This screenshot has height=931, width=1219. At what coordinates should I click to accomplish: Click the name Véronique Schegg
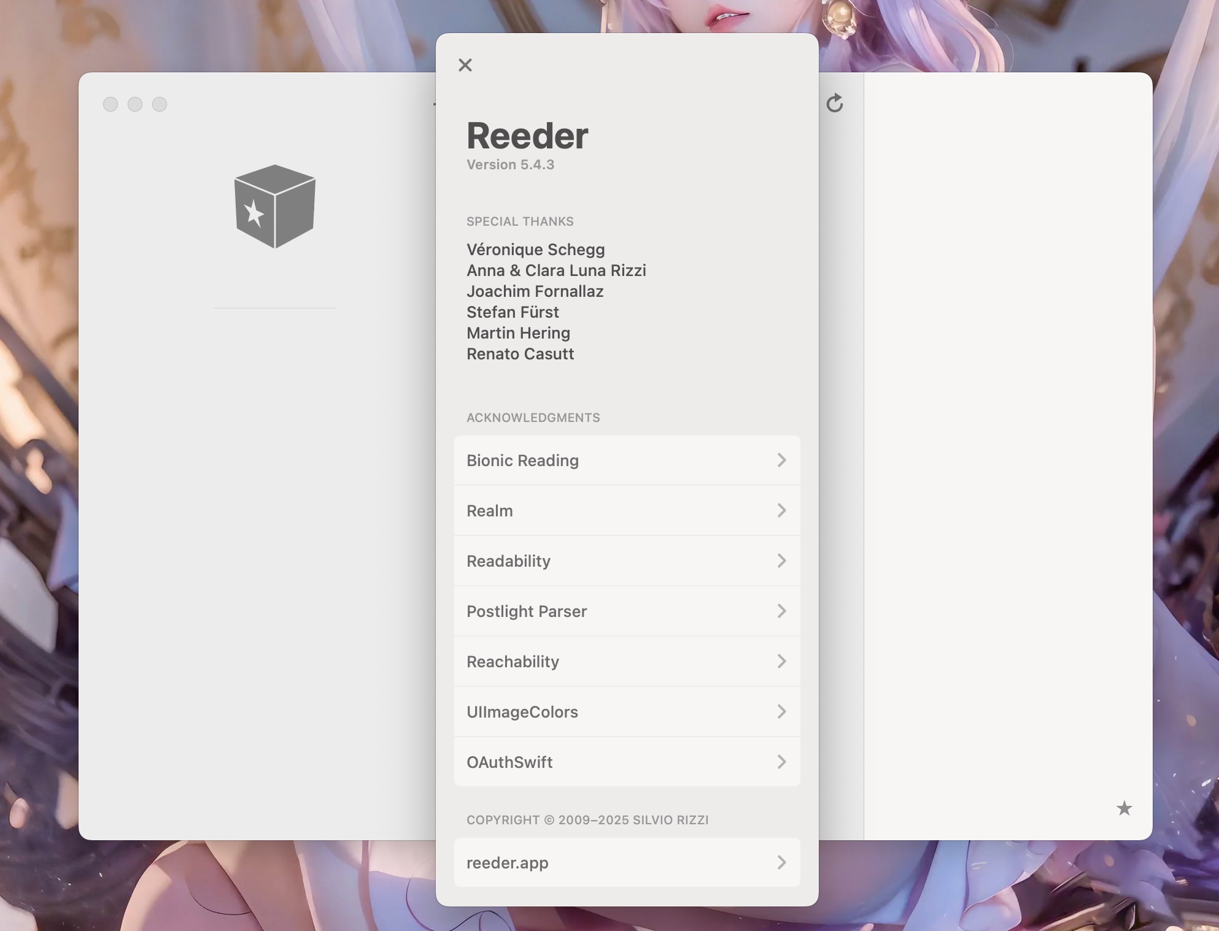(x=535, y=250)
